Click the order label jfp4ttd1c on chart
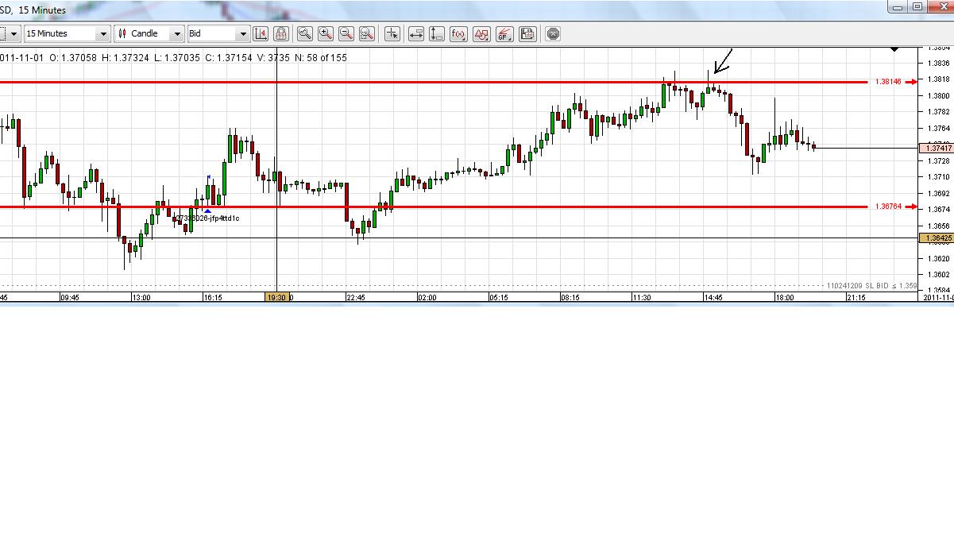 click(x=207, y=218)
